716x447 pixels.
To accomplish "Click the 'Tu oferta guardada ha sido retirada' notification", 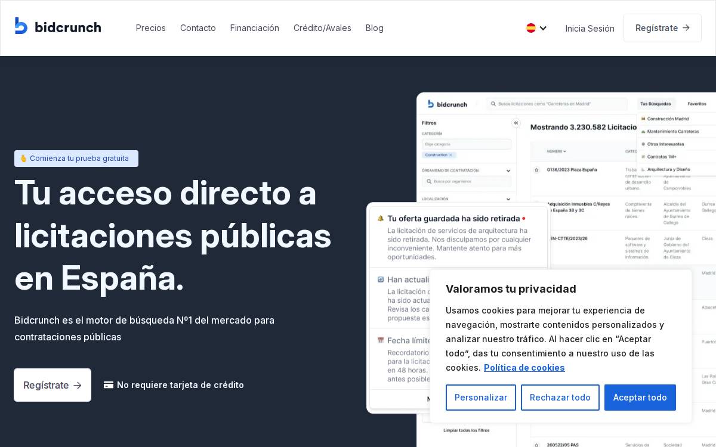I will (x=458, y=237).
